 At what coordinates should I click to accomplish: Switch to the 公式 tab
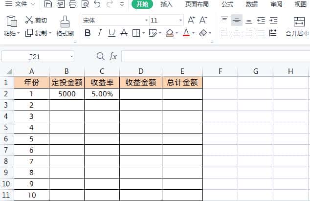tap(227, 4)
